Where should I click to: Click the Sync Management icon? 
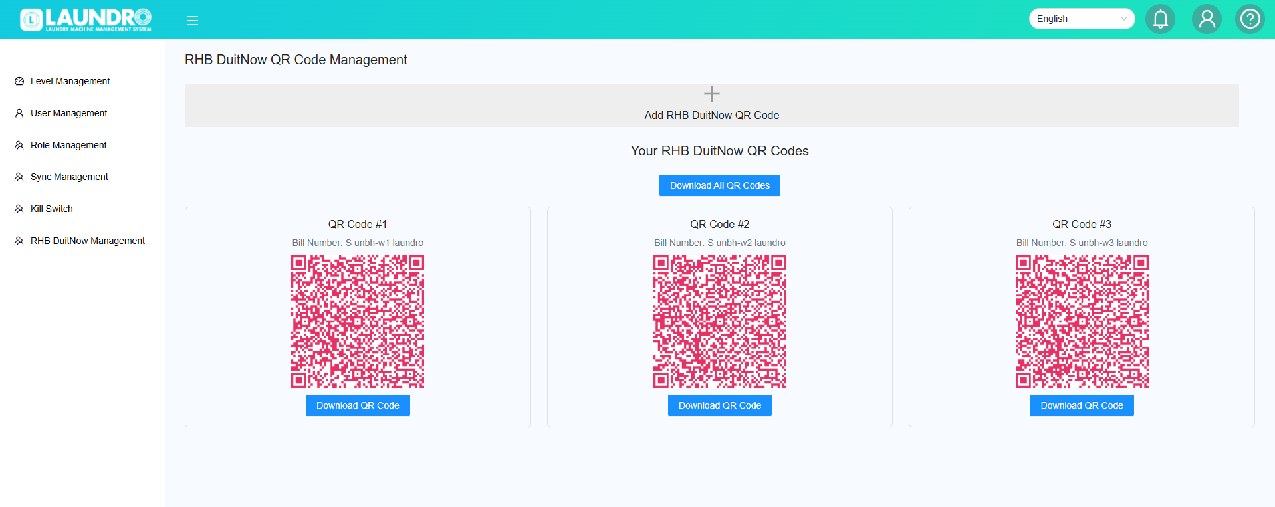[19, 177]
